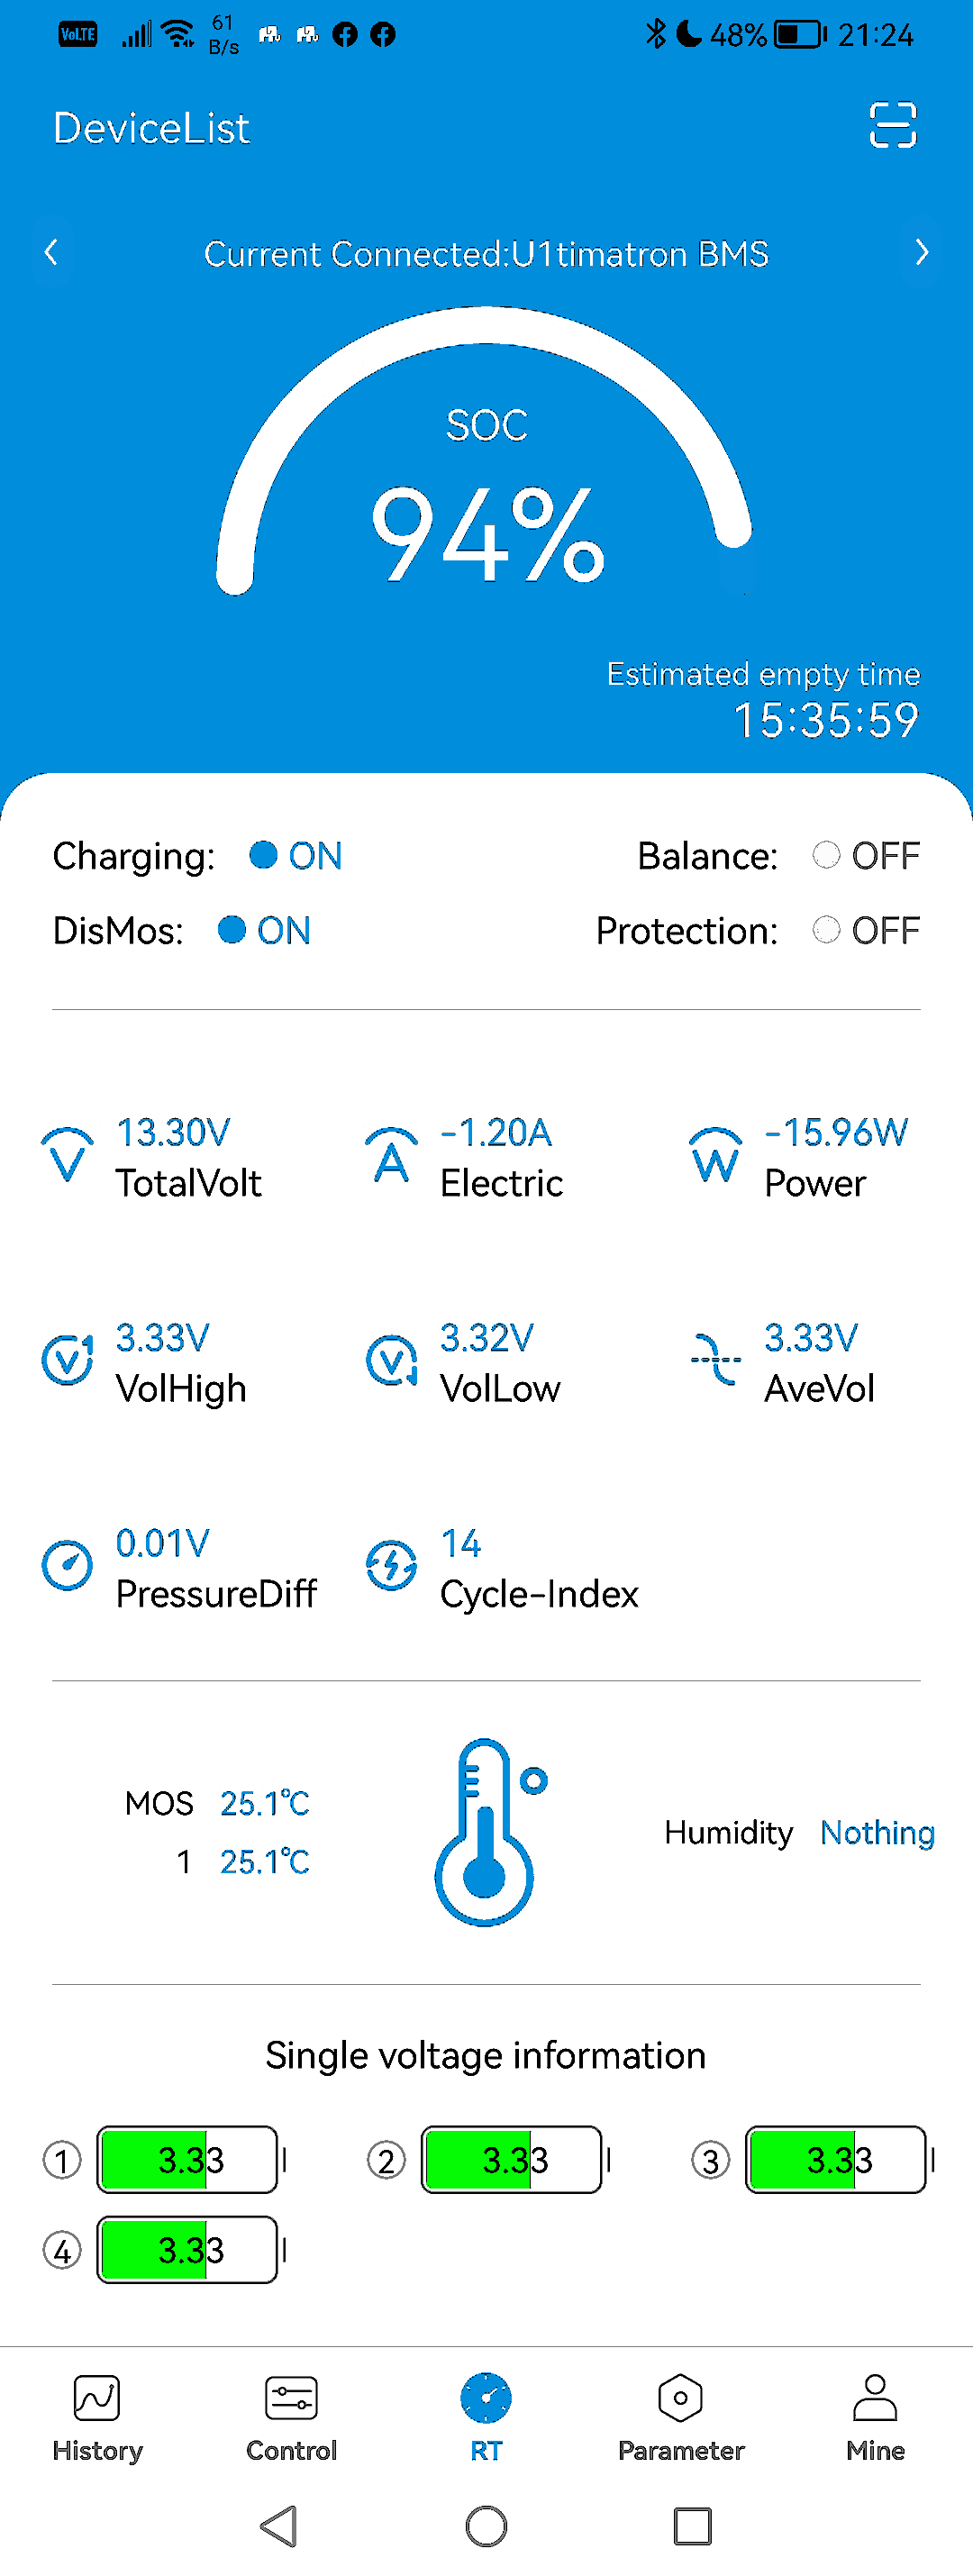Tap the Humidity Nothing value text

tap(877, 1832)
